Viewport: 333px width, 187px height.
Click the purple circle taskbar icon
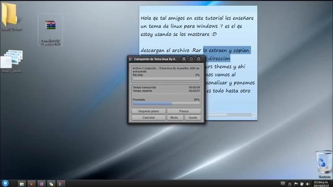[42, 184]
